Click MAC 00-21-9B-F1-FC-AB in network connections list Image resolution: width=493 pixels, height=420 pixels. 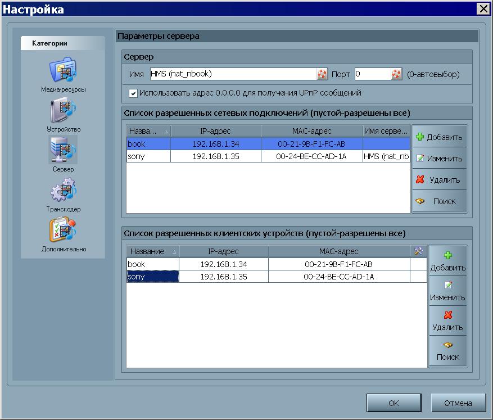tap(311, 144)
